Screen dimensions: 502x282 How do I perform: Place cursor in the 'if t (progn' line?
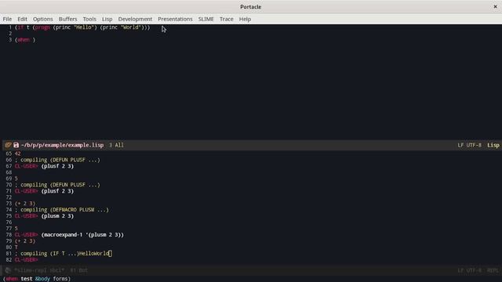(x=82, y=27)
